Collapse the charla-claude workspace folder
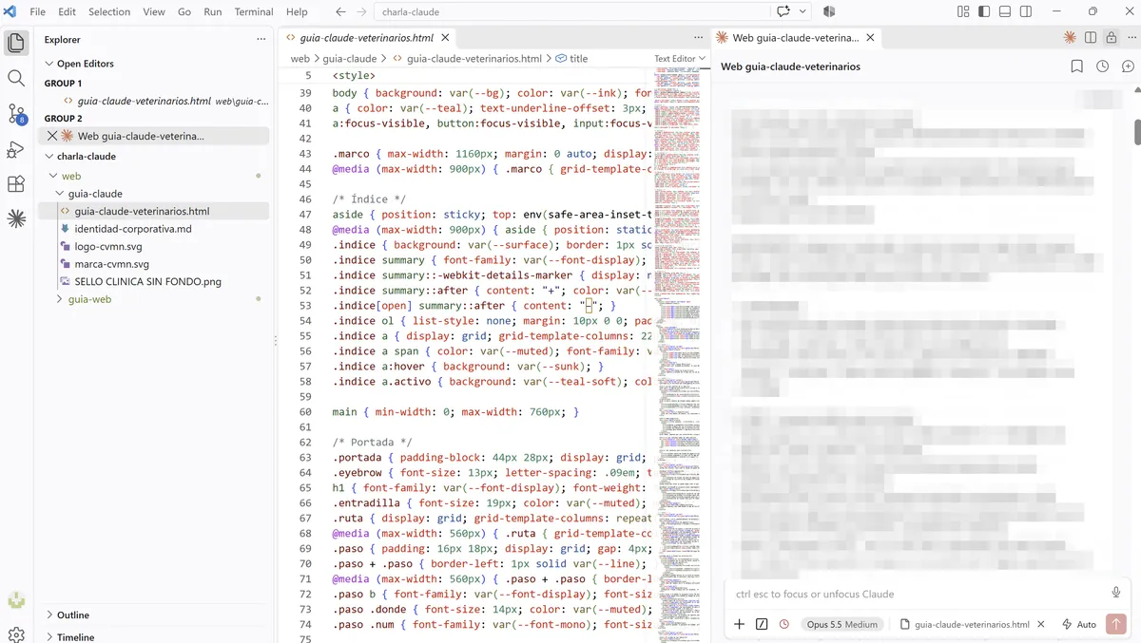The width and height of the screenshot is (1141, 643). coord(86,156)
